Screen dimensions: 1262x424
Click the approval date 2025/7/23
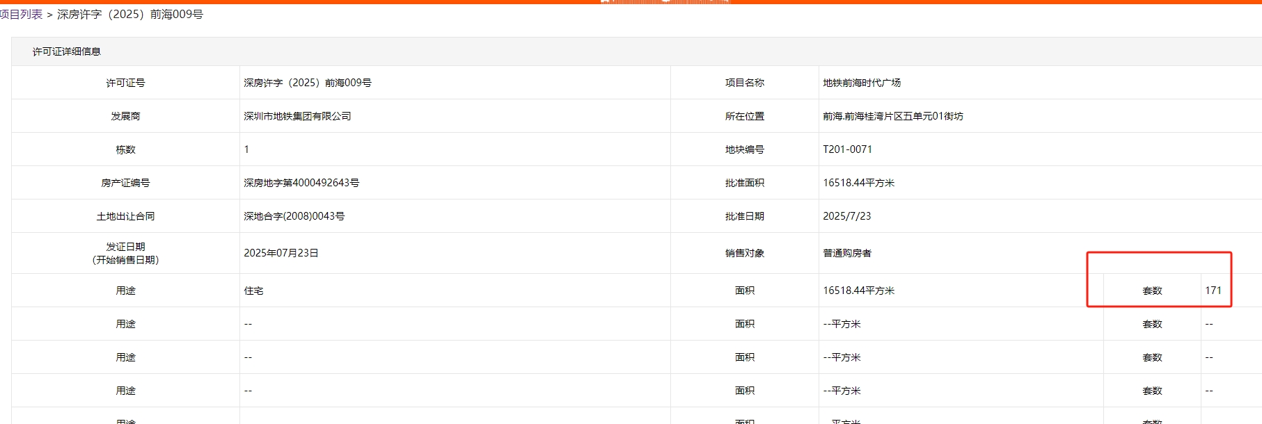[x=847, y=216]
